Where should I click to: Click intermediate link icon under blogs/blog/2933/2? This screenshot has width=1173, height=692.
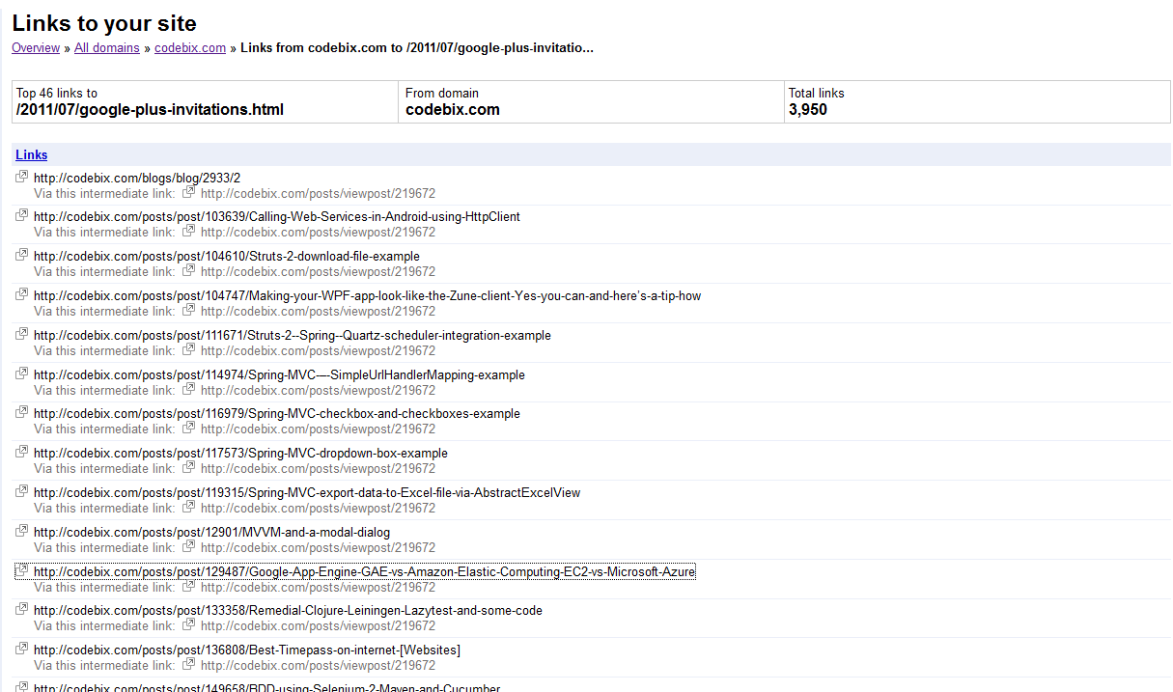coord(189,192)
